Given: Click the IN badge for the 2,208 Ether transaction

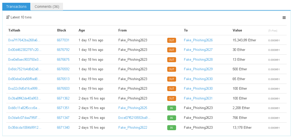Looking at the screenshot, I should point(172,108).
